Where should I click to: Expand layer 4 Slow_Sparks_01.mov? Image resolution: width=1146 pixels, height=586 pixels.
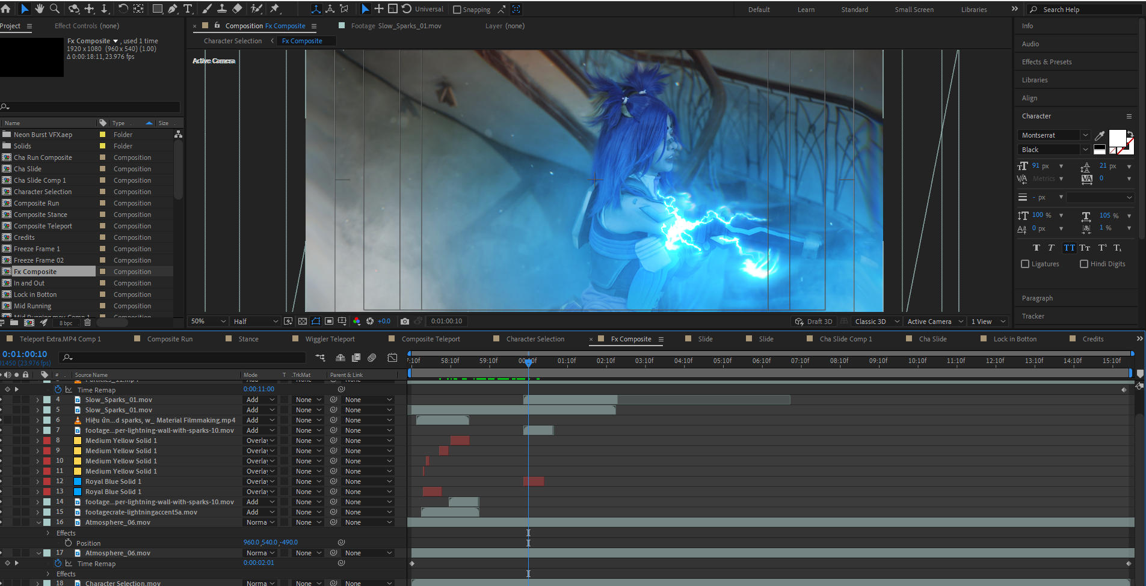(x=38, y=400)
